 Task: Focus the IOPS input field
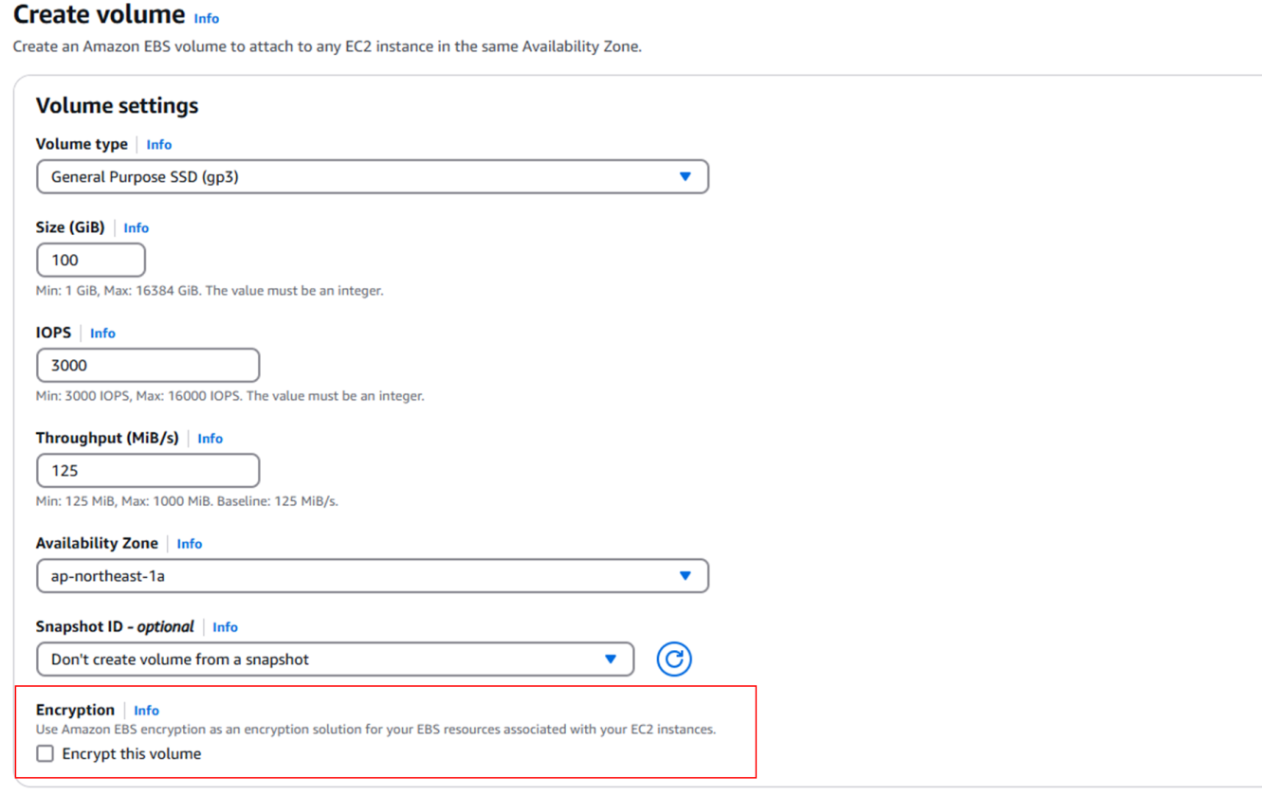click(148, 366)
